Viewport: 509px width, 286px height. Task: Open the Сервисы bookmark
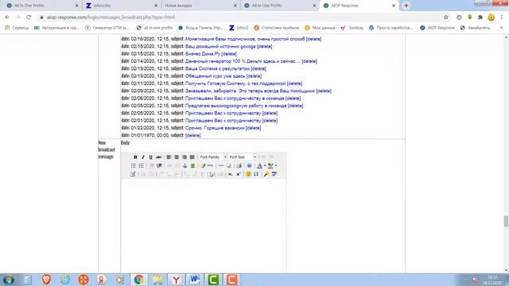coord(17,28)
